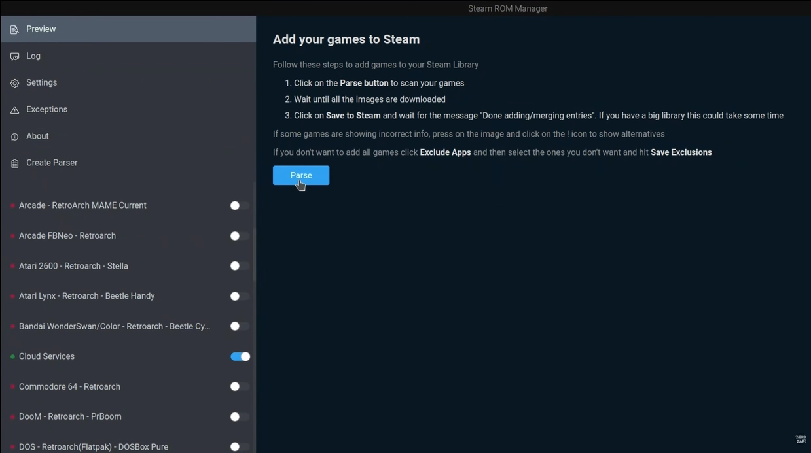This screenshot has width=811, height=453.
Task: Open Arcade FBNeo - Retroarch parser entry
Action: click(x=67, y=236)
